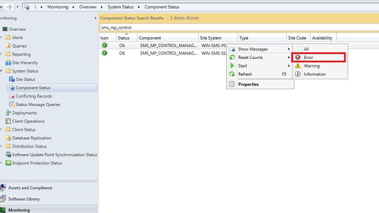Click the sms_mp_control search field
This screenshot has width=379, height=213.
click(x=239, y=28)
